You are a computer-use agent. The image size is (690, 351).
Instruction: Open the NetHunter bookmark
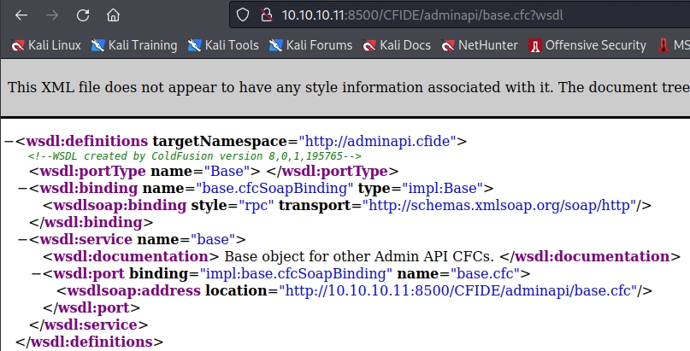pos(481,45)
